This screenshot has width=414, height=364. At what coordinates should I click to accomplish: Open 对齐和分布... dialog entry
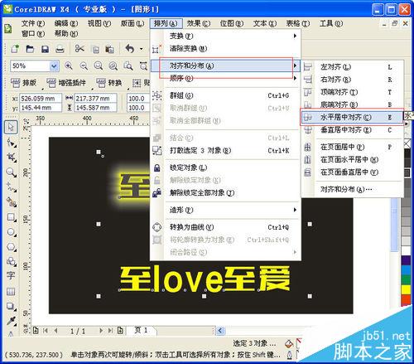(352, 189)
